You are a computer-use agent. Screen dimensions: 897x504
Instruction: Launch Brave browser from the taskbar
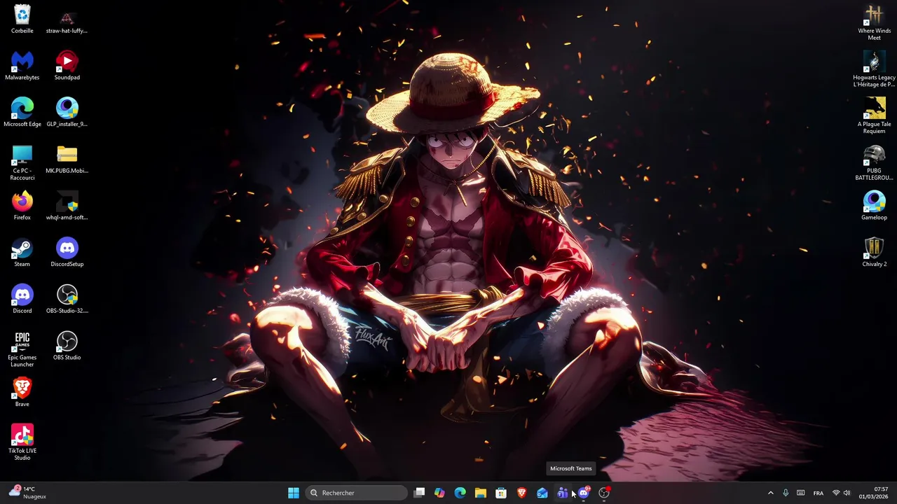521,493
